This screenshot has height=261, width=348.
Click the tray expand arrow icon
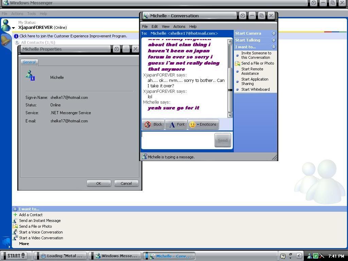(299, 256)
